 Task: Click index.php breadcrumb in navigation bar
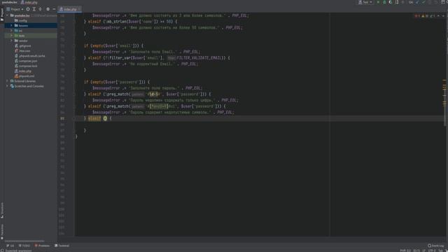click(x=29, y=2)
